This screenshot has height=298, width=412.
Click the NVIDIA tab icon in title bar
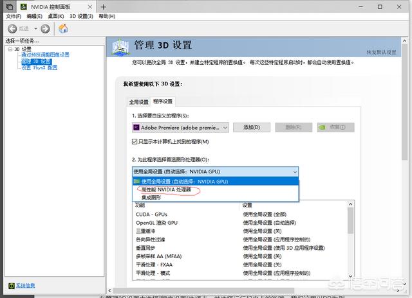pos(24,7)
